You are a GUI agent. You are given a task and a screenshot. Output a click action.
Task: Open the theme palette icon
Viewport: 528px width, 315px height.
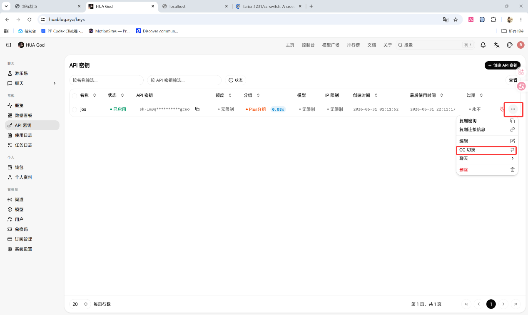click(x=510, y=45)
